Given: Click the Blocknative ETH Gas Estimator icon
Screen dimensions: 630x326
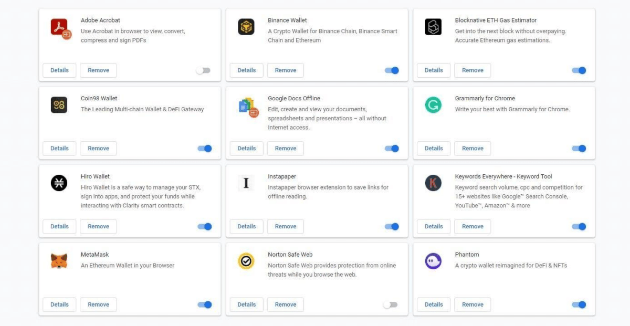Looking at the screenshot, I should [x=433, y=27].
